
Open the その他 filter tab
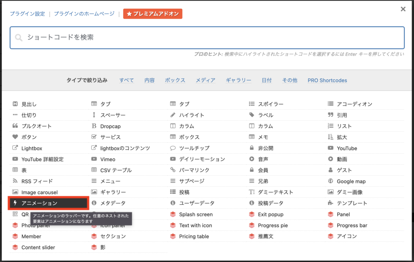tap(289, 80)
